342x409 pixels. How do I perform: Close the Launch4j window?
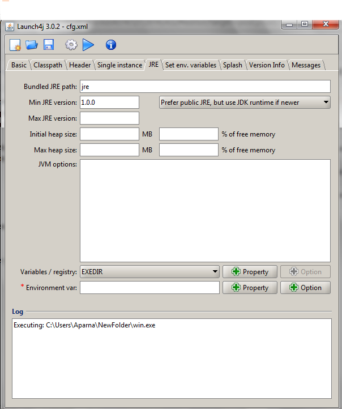tap(326, 24)
